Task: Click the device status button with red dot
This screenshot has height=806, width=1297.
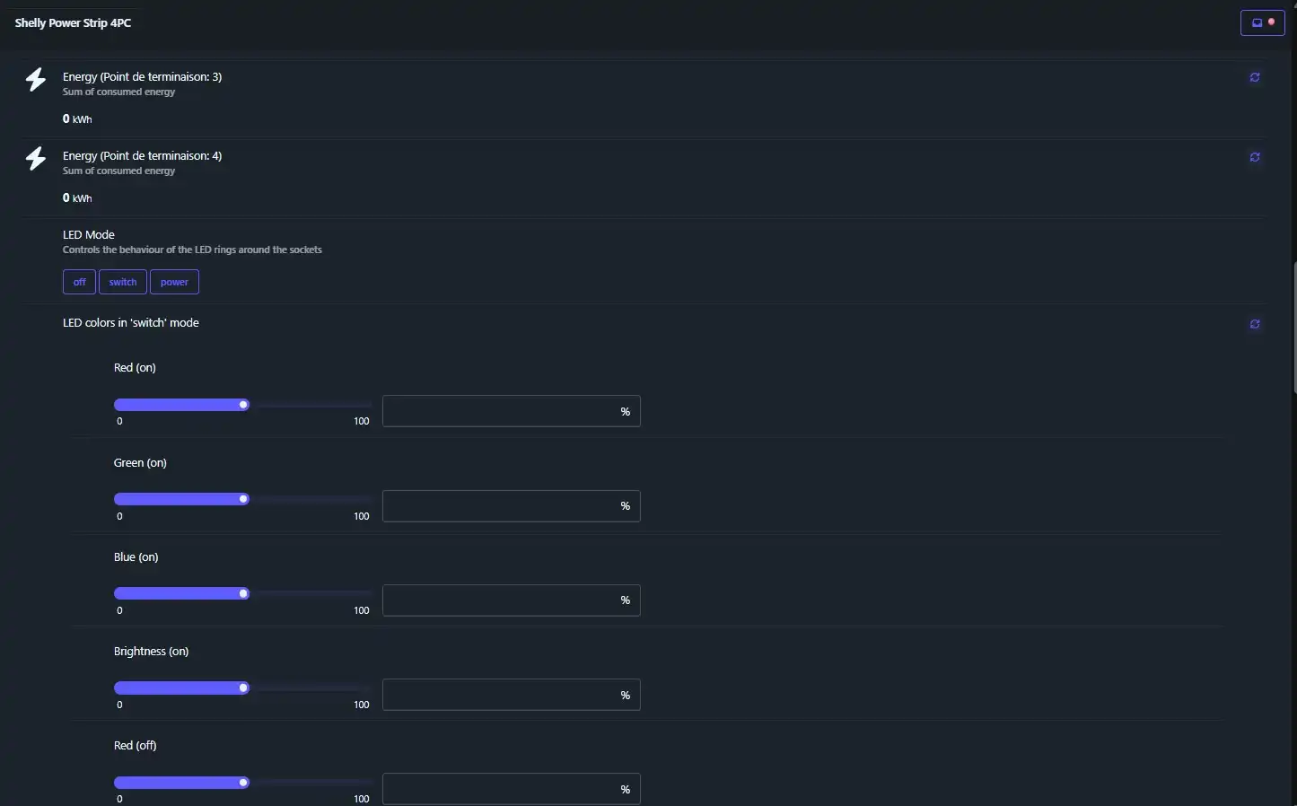Action: tap(1262, 22)
